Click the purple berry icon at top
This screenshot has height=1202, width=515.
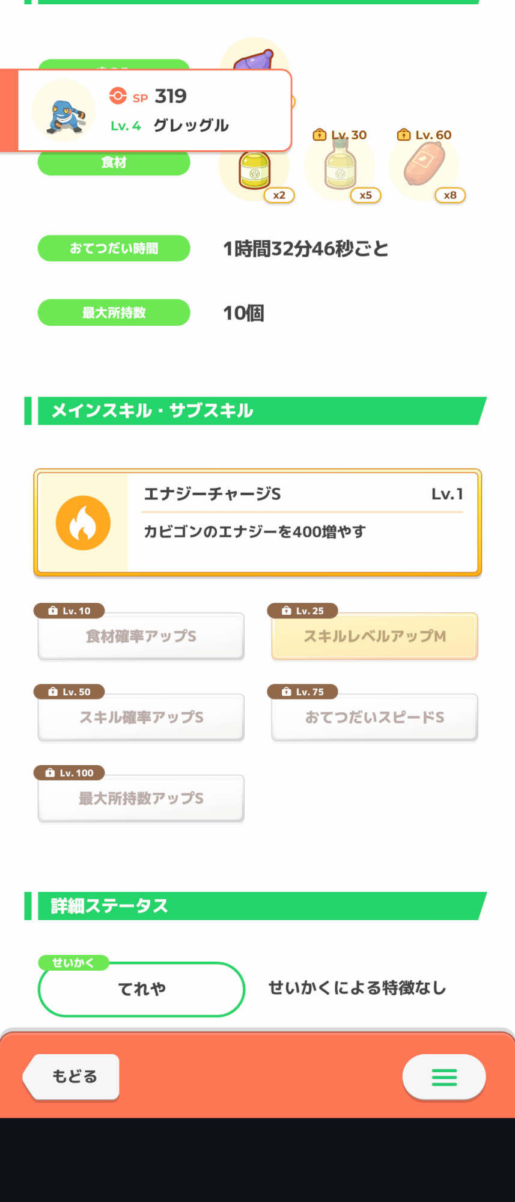pyautogui.click(x=255, y=60)
